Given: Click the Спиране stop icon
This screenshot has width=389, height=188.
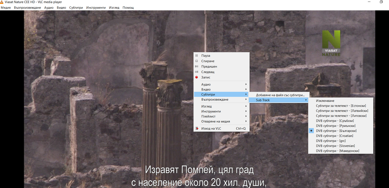Looking at the screenshot, I should 197,61.
